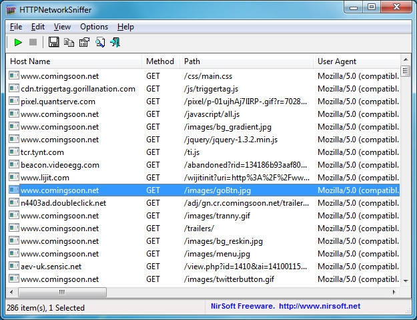Open the http://www.nirsoft.net link
The width and height of the screenshot is (417, 320).
320,306
